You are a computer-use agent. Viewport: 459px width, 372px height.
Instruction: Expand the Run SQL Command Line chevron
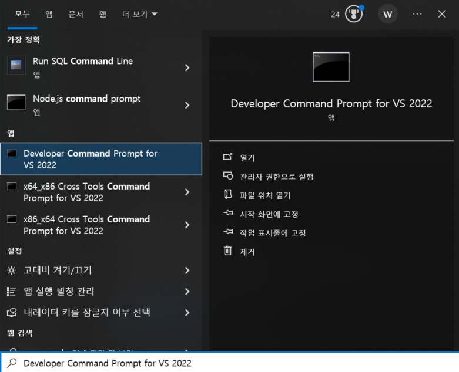(187, 67)
